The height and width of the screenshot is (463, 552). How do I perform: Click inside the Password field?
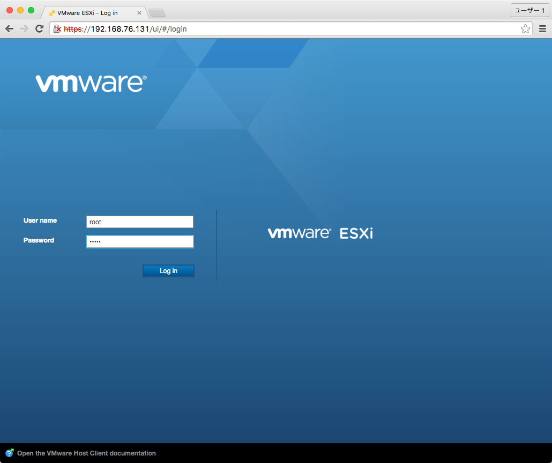[139, 241]
